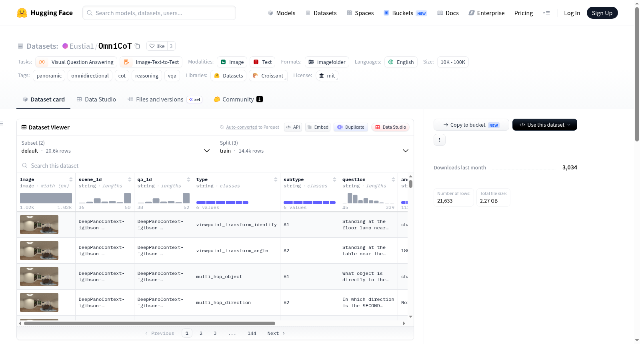Sort by subtype column

pyautogui.click(x=334, y=179)
